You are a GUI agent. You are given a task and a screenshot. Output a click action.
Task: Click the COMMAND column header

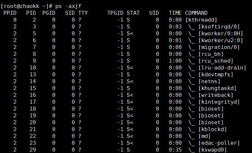(196, 13)
